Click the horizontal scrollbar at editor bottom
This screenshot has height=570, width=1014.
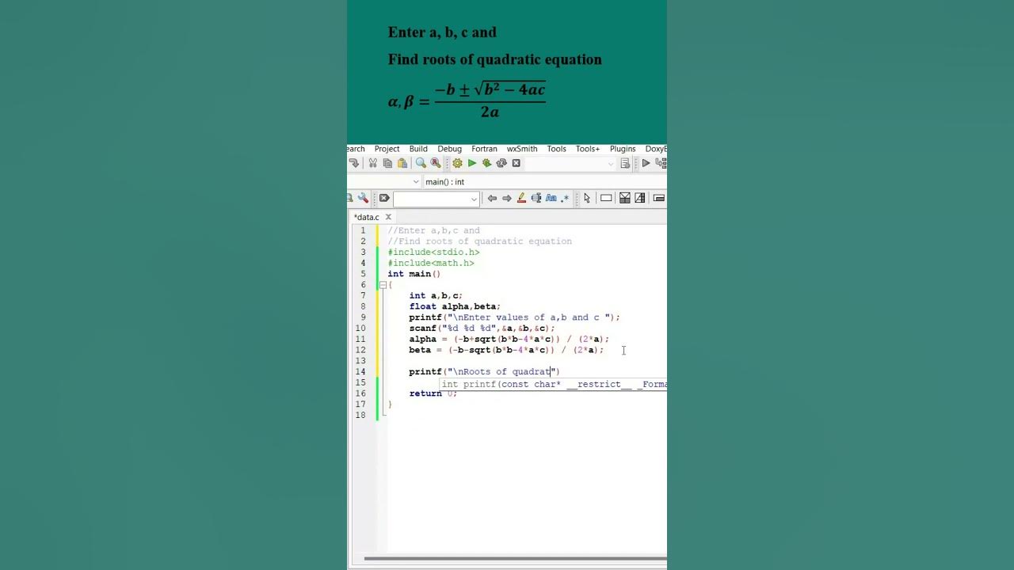pyautogui.click(x=515, y=560)
